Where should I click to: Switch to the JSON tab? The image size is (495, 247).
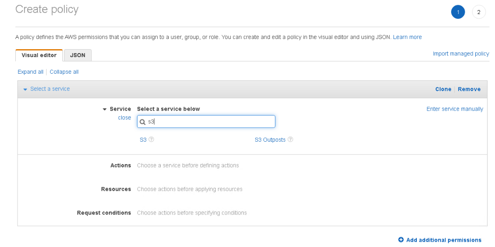78,55
